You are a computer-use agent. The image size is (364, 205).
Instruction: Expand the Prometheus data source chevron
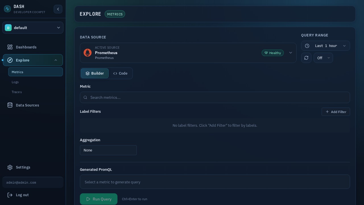291,53
